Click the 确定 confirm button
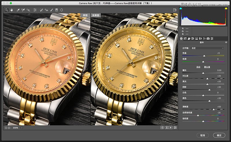 click(219, 135)
